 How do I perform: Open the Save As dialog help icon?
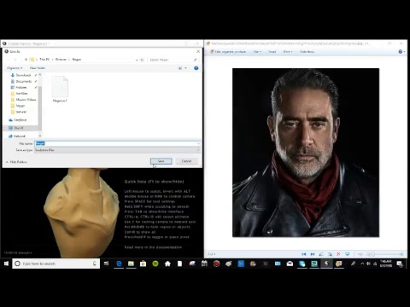pyautogui.click(x=196, y=68)
